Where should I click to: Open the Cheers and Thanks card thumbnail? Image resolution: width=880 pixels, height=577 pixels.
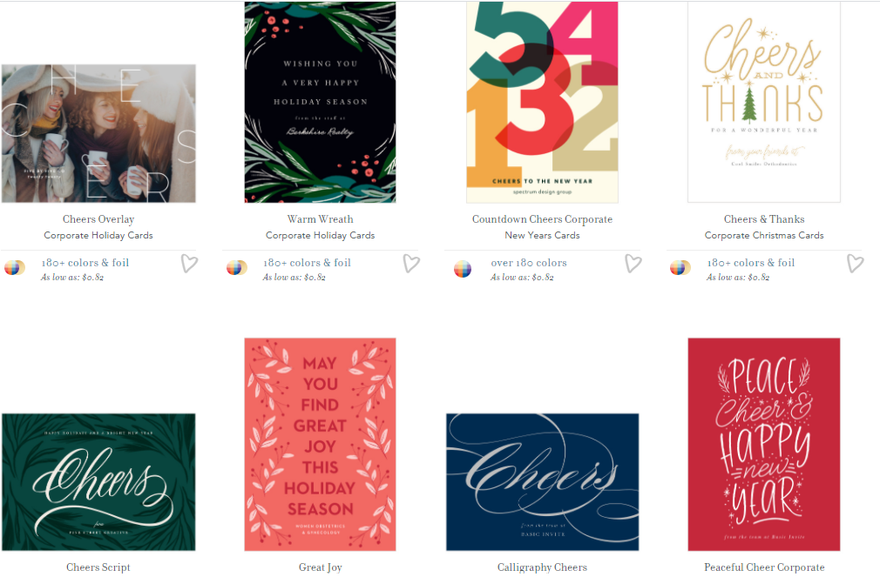[764, 102]
